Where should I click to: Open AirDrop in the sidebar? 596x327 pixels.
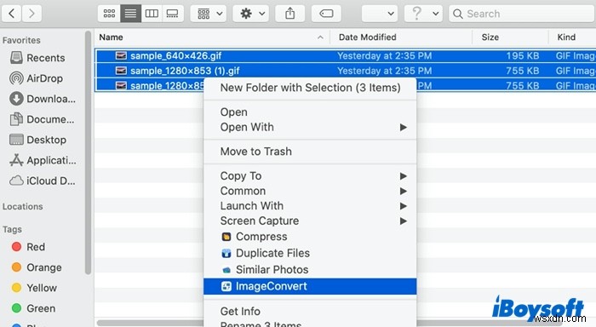point(36,78)
